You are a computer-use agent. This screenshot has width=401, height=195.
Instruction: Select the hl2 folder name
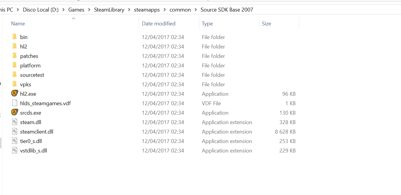24,46
